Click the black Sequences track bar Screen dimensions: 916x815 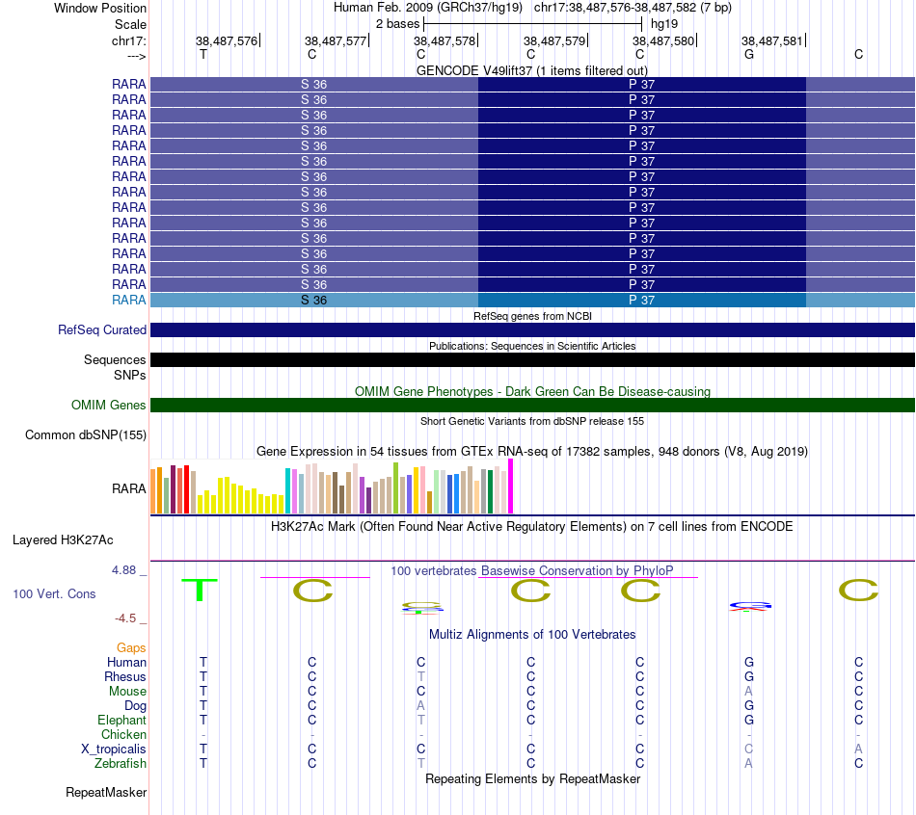[x=532, y=359]
